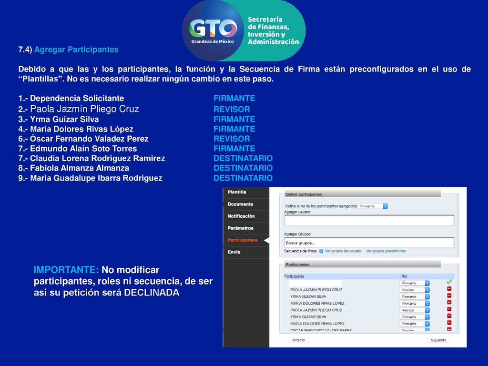Click the Busca grupos search field

click(369, 243)
